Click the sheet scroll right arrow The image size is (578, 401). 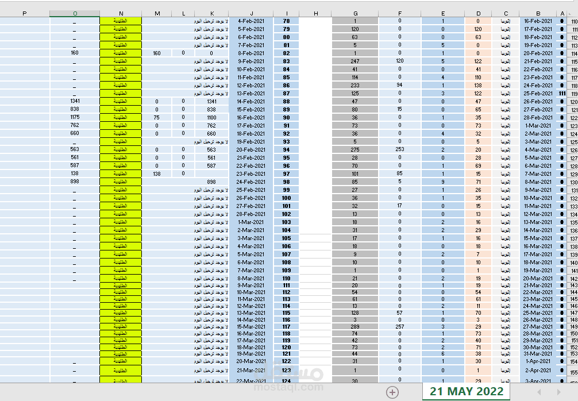(x=559, y=392)
